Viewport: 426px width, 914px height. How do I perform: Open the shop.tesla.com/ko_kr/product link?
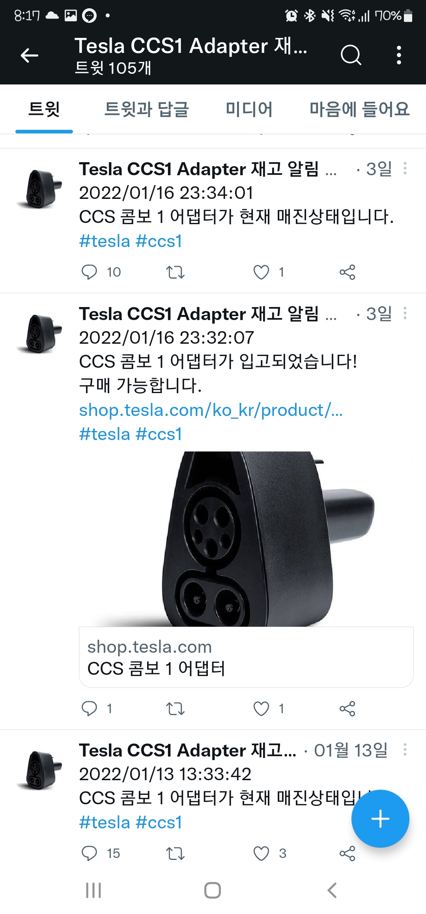(x=211, y=410)
